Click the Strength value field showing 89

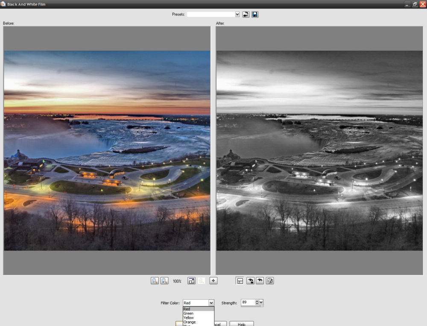(x=248, y=303)
